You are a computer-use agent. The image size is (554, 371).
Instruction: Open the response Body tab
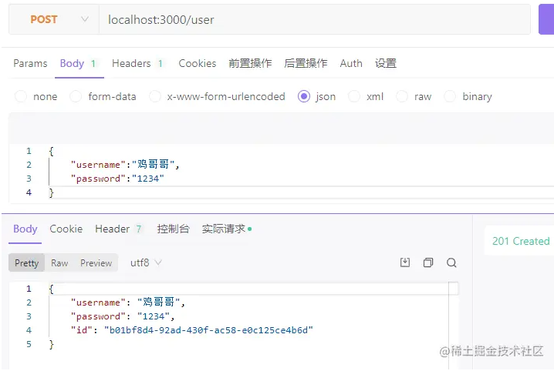coord(25,229)
